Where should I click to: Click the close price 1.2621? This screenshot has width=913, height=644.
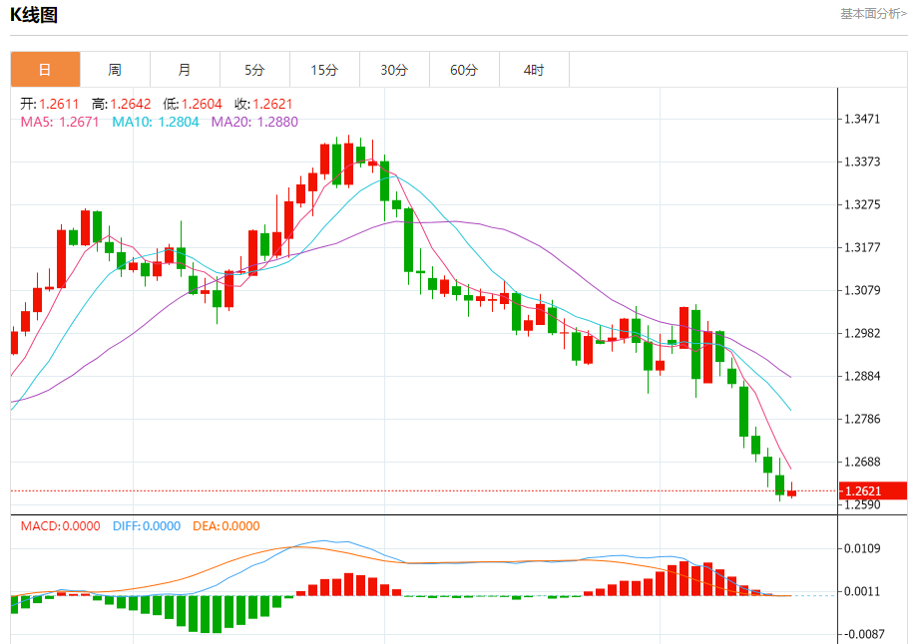click(x=272, y=104)
